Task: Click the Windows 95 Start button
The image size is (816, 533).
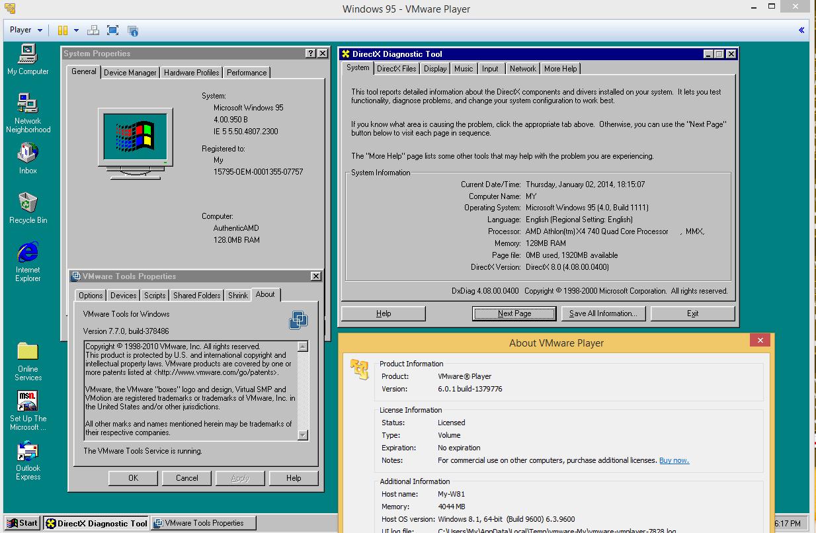Action: coord(22,523)
